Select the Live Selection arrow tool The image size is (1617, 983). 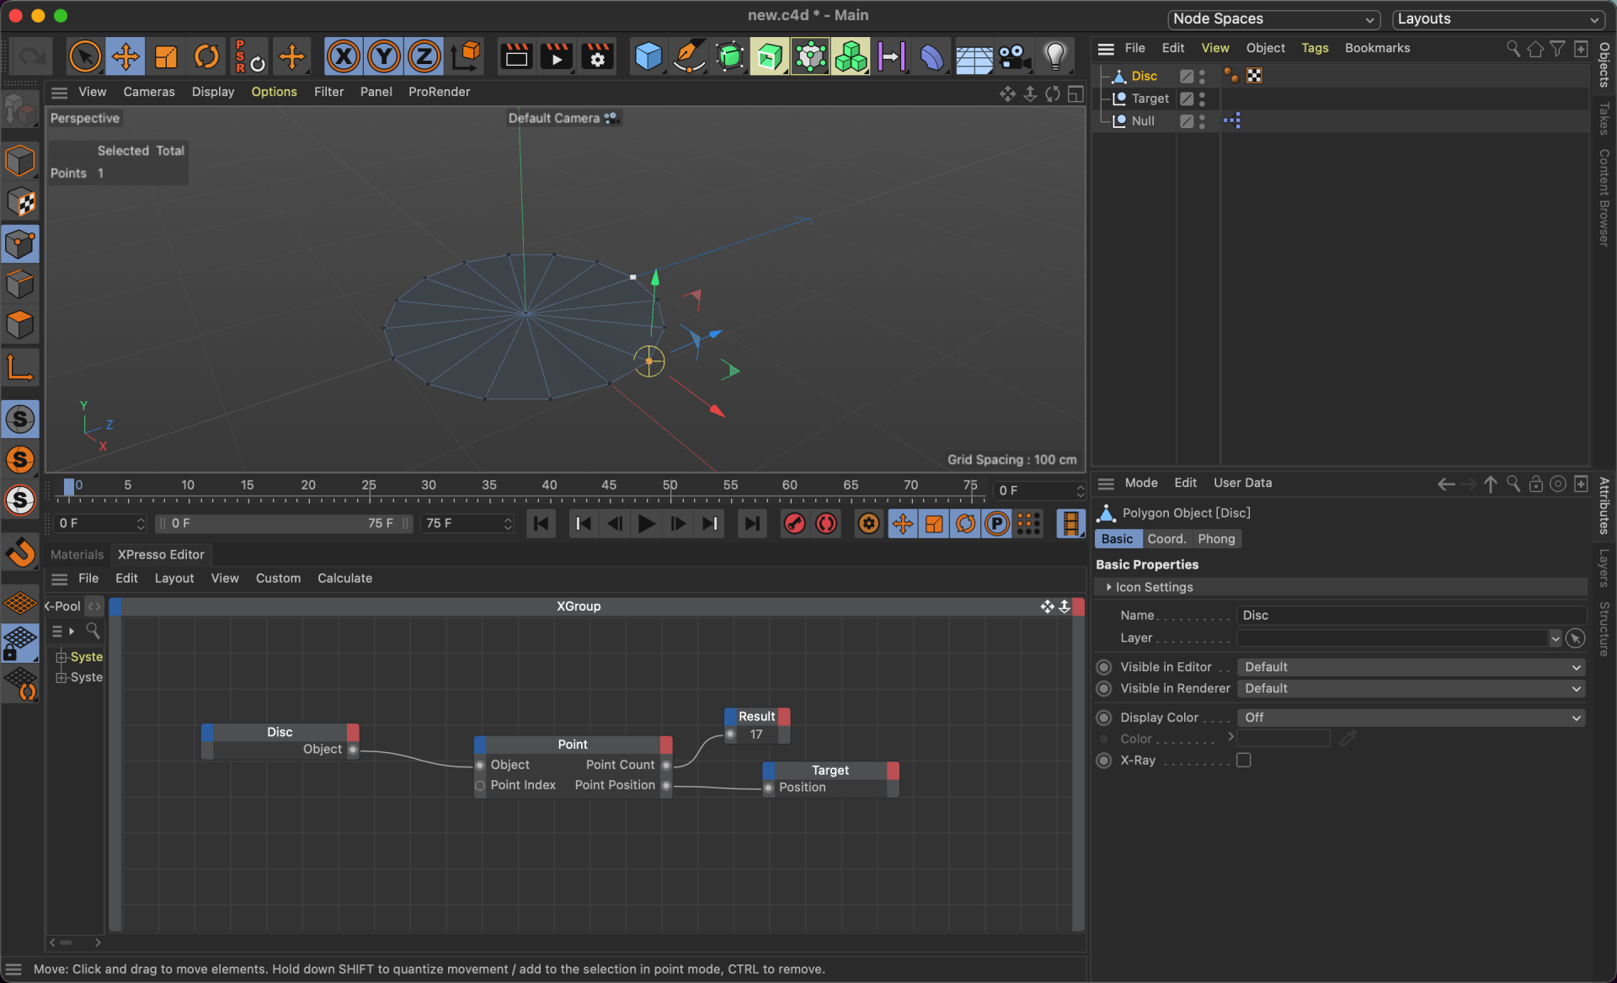tap(85, 56)
